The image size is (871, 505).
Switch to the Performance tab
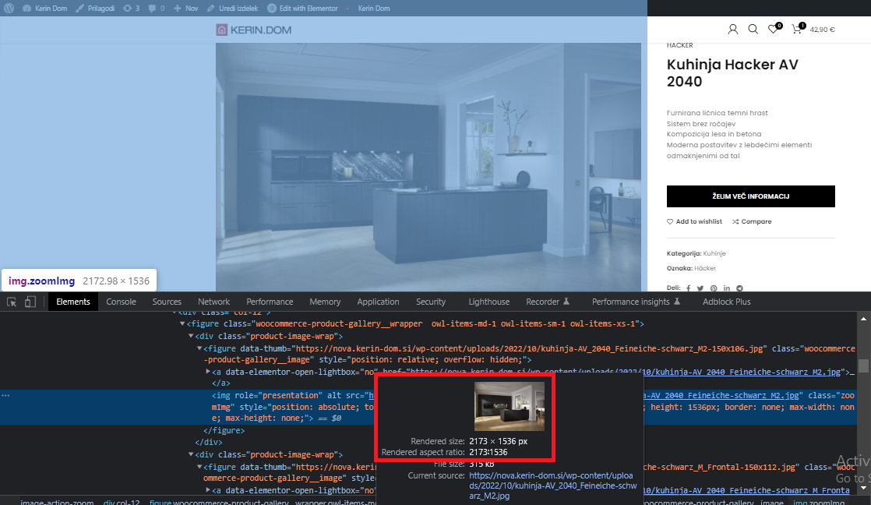(270, 302)
